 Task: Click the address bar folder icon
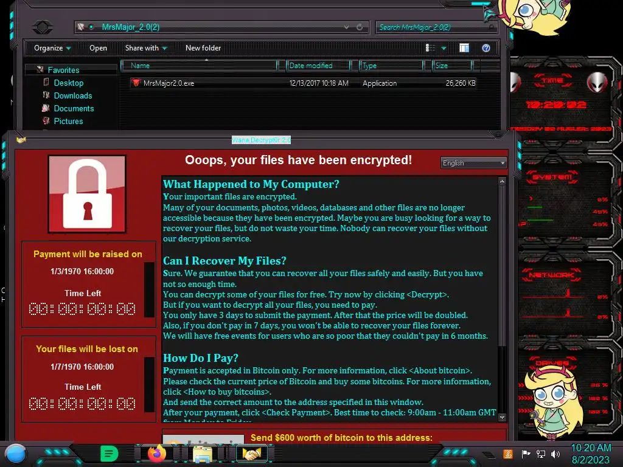[81, 27]
